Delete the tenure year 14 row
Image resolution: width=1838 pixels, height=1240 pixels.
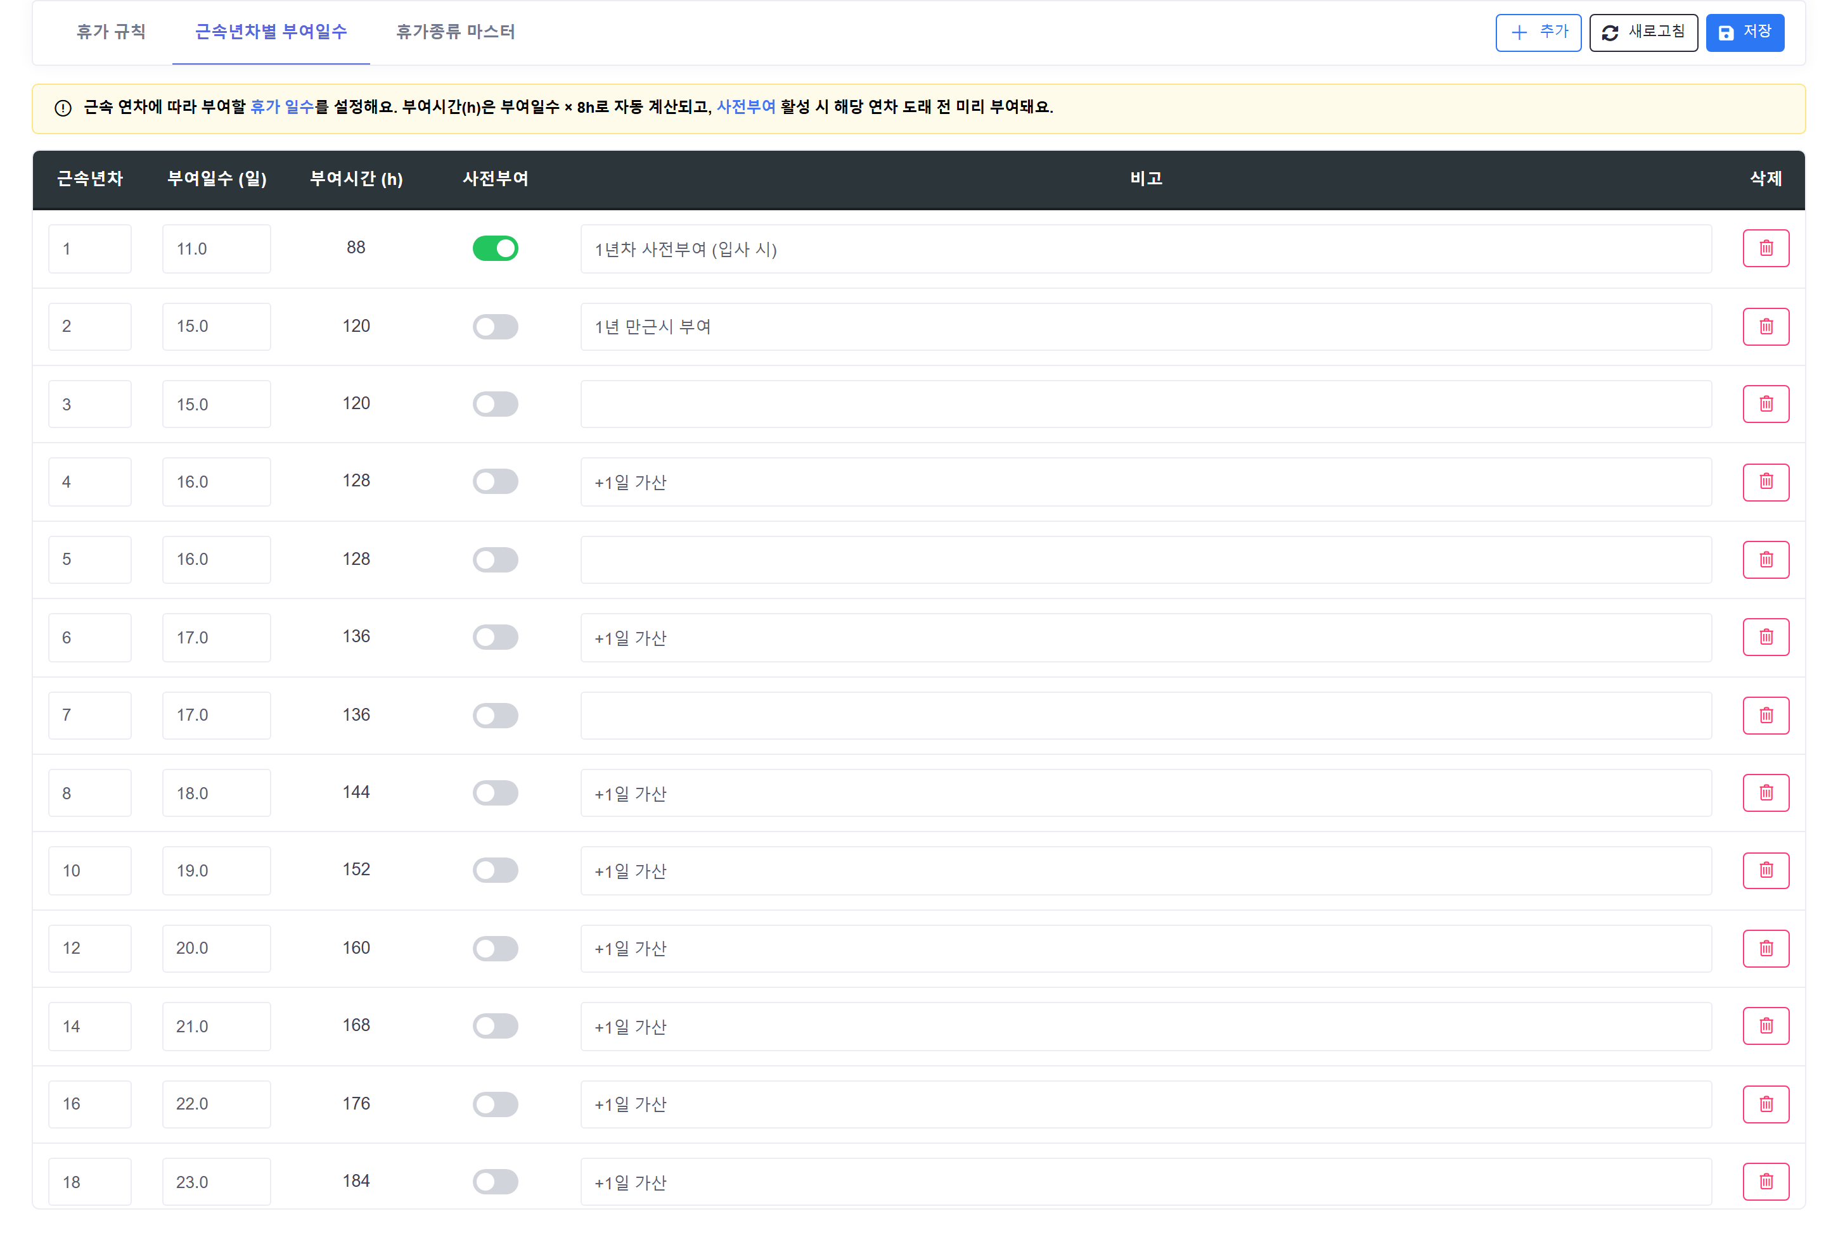click(x=1765, y=1026)
